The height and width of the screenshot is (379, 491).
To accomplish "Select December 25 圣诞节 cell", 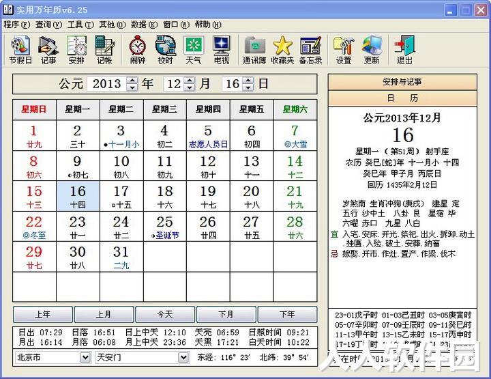I will [x=165, y=226].
